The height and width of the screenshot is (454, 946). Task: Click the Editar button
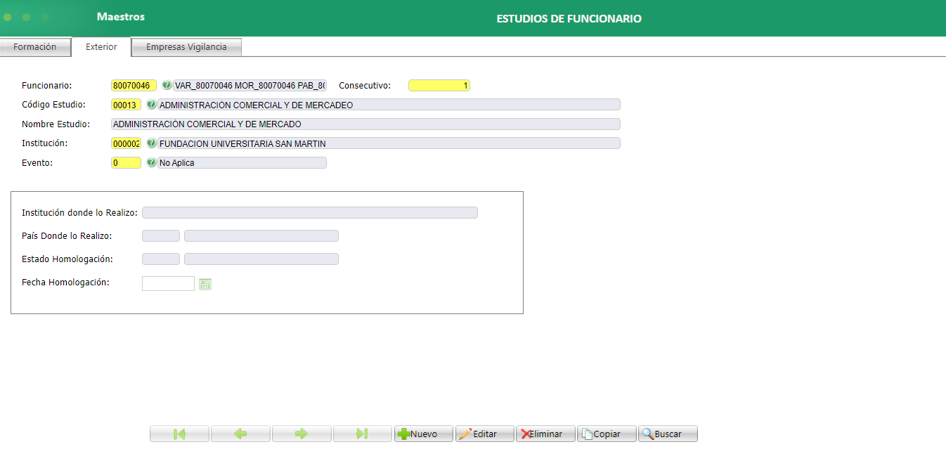click(x=484, y=433)
